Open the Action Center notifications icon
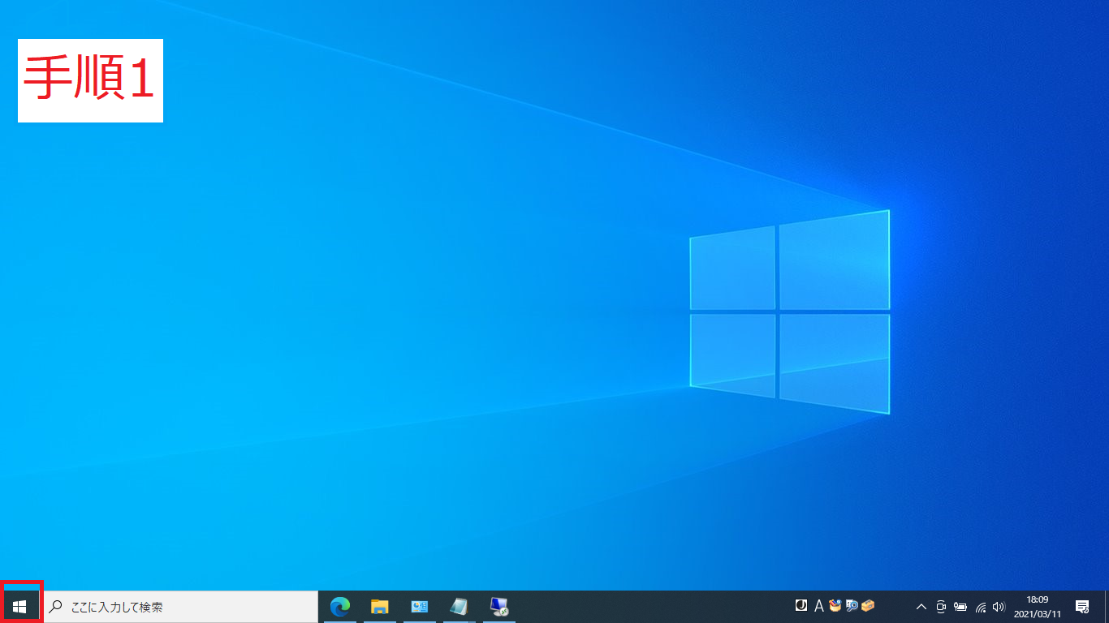 [x=1082, y=606]
